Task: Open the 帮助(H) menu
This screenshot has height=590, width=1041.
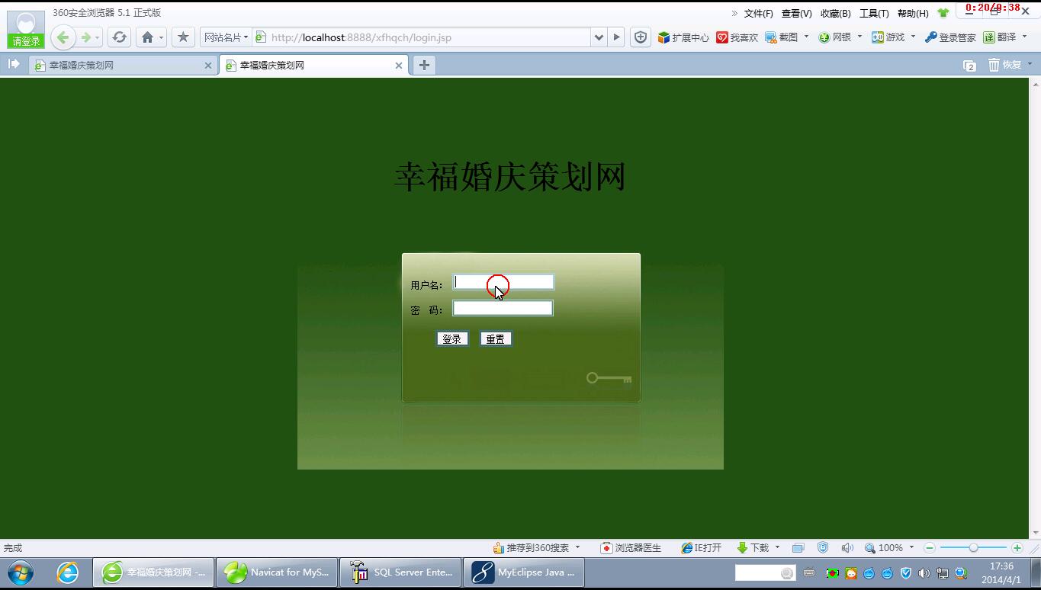Action: (913, 14)
